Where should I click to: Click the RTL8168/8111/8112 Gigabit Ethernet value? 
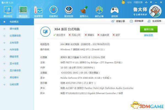pos(92,93)
